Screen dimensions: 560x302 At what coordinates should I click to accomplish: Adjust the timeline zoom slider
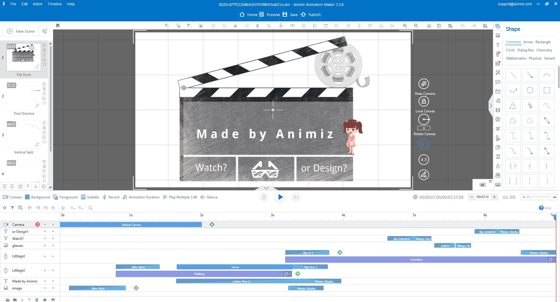pos(528,197)
